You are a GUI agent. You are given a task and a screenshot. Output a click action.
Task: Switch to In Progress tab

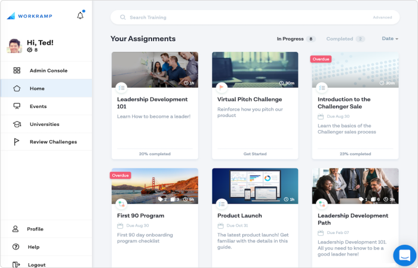[x=296, y=39]
